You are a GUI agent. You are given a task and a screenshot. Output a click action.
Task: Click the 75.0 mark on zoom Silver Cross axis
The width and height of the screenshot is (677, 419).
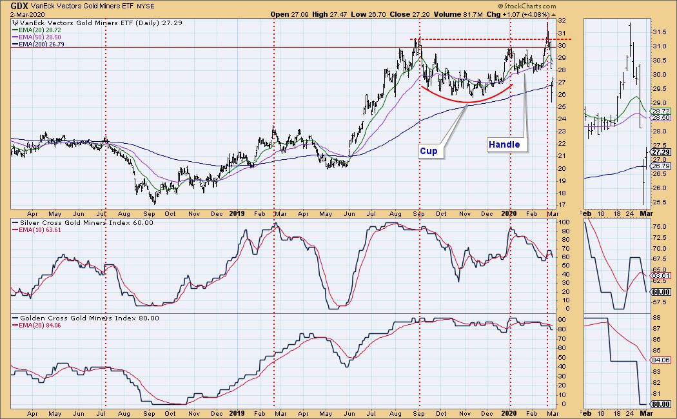[x=658, y=226]
